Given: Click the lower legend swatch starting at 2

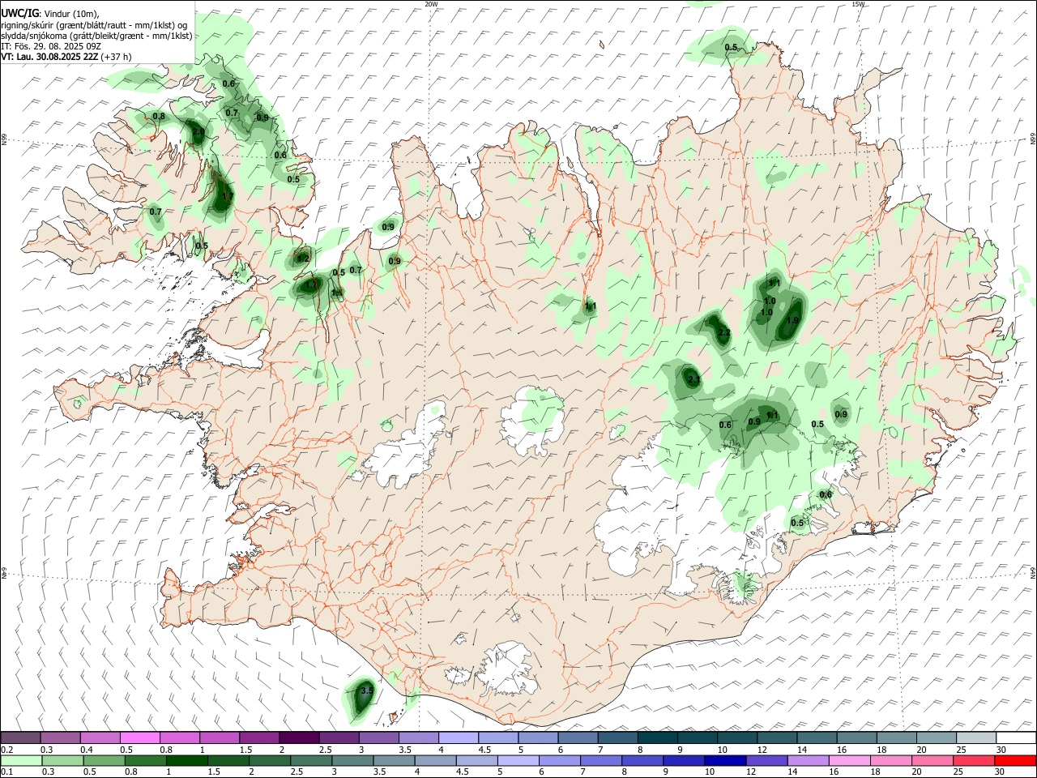Looking at the screenshot, I should (x=270, y=760).
